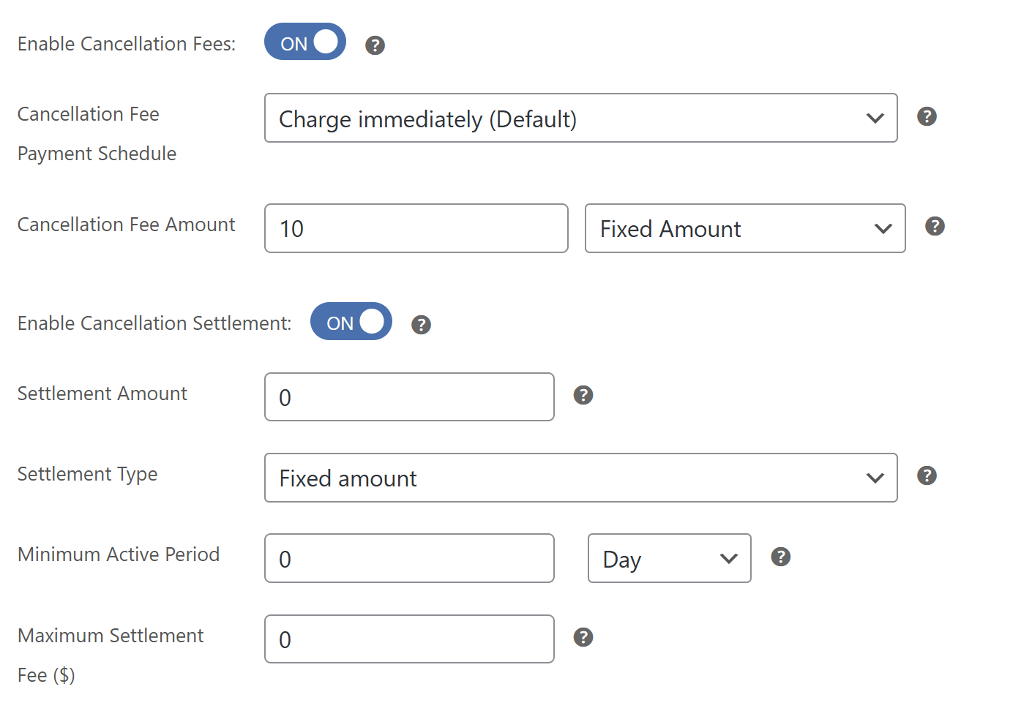The height and width of the screenshot is (711, 1021).
Task: Expand the Day period unit dropdown
Action: pyautogui.click(x=669, y=558)
